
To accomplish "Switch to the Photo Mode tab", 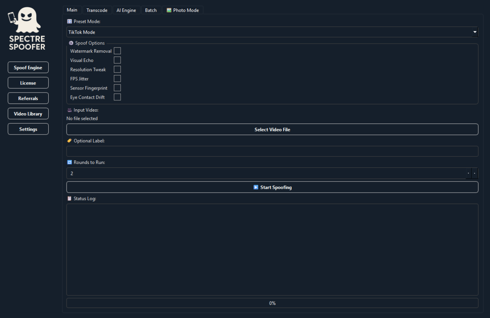I will tap(183, 10).
